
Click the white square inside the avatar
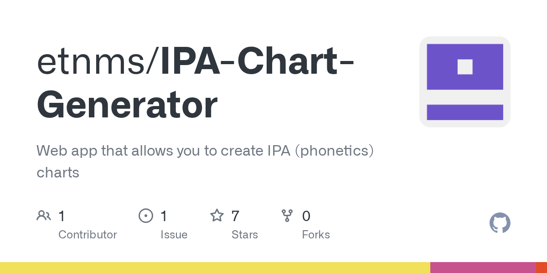[x=464, y=67]
